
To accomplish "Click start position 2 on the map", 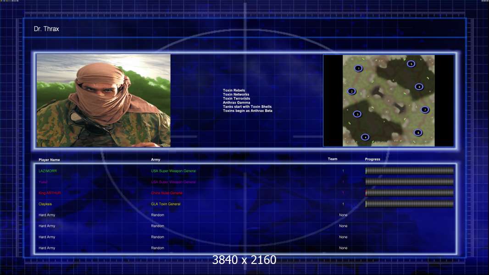I will tap(352, 91).
